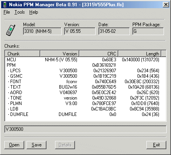Click the LPCS CRC value 0x21326907
The image size is (171, 155).
click(105, 71)
